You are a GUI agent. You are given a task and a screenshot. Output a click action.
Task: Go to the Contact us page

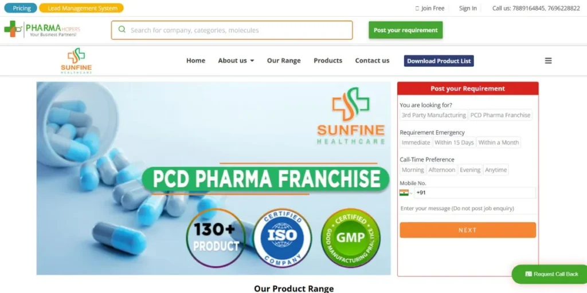tap(372, 61)
